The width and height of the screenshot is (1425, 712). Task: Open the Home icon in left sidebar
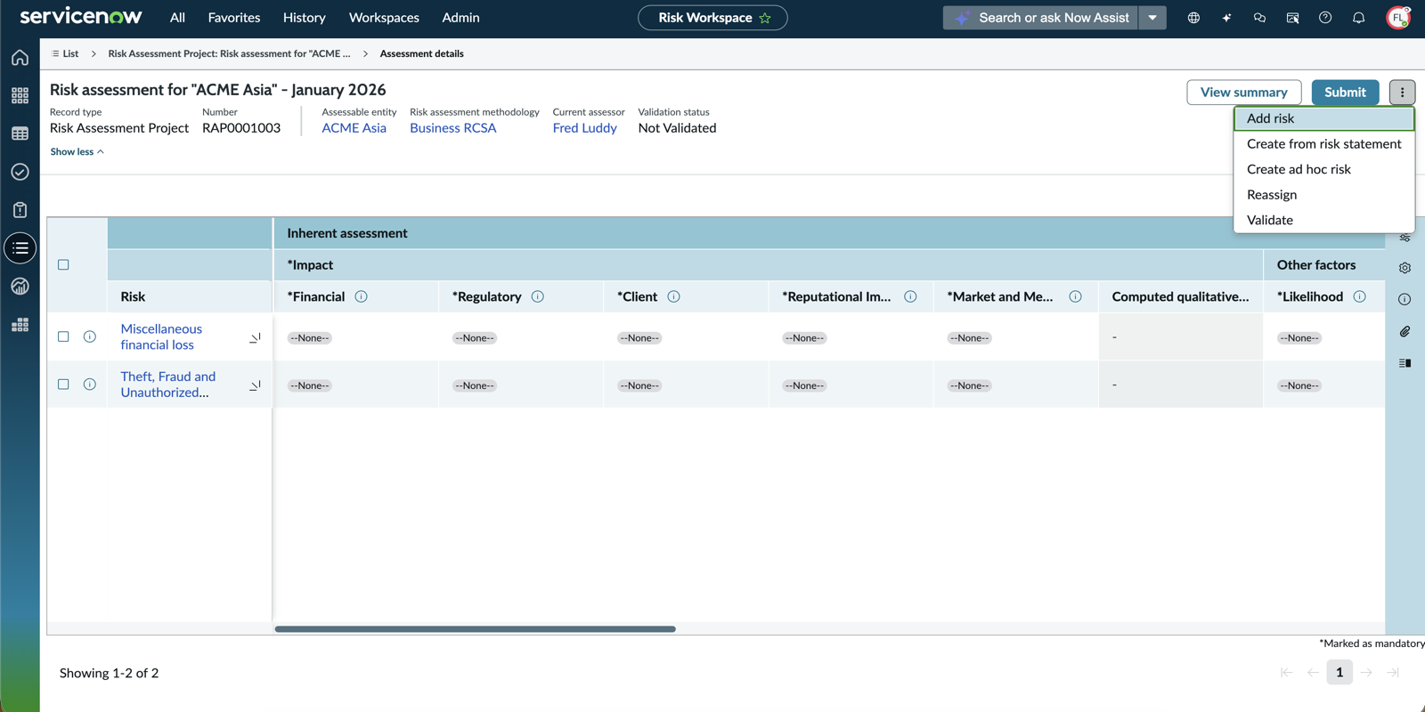tap(20, 58)
